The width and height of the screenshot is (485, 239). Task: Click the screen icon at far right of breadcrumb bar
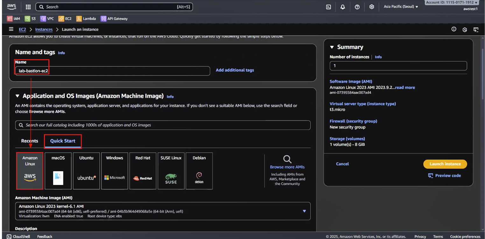click(476, 30)
